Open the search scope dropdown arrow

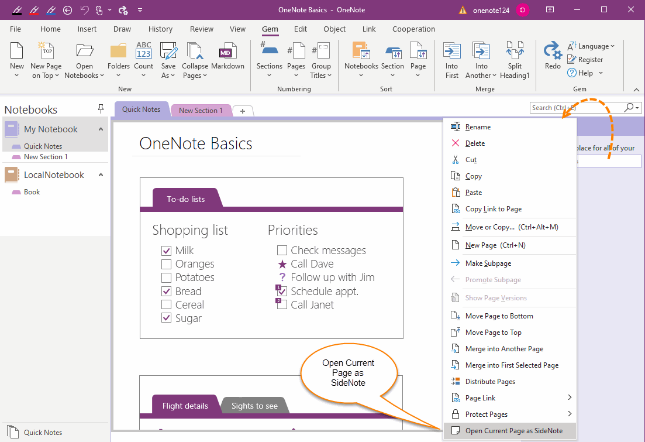[637, 108]
